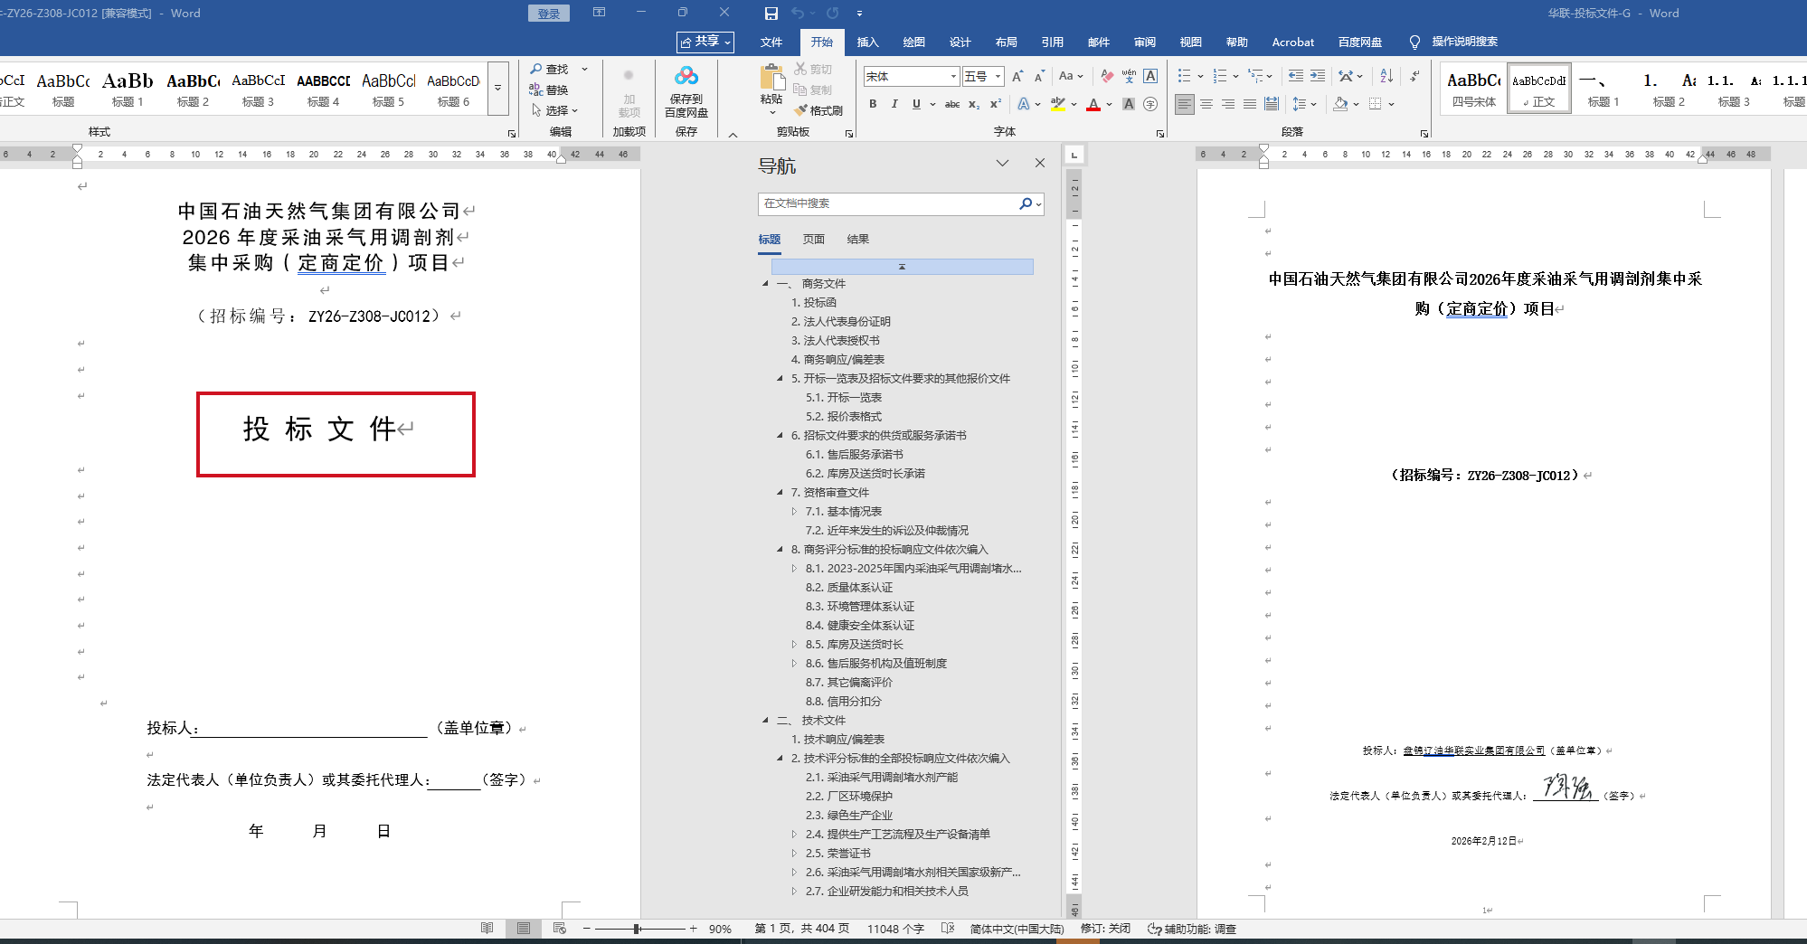The height and width of the screenshot is (944, 1807).
Task: Click the 选择 (Select) button
Action: tap(554, 110)
